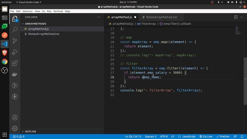Open the Accounts icon
This screenshot has height=139, width=247.
(15, 117)
